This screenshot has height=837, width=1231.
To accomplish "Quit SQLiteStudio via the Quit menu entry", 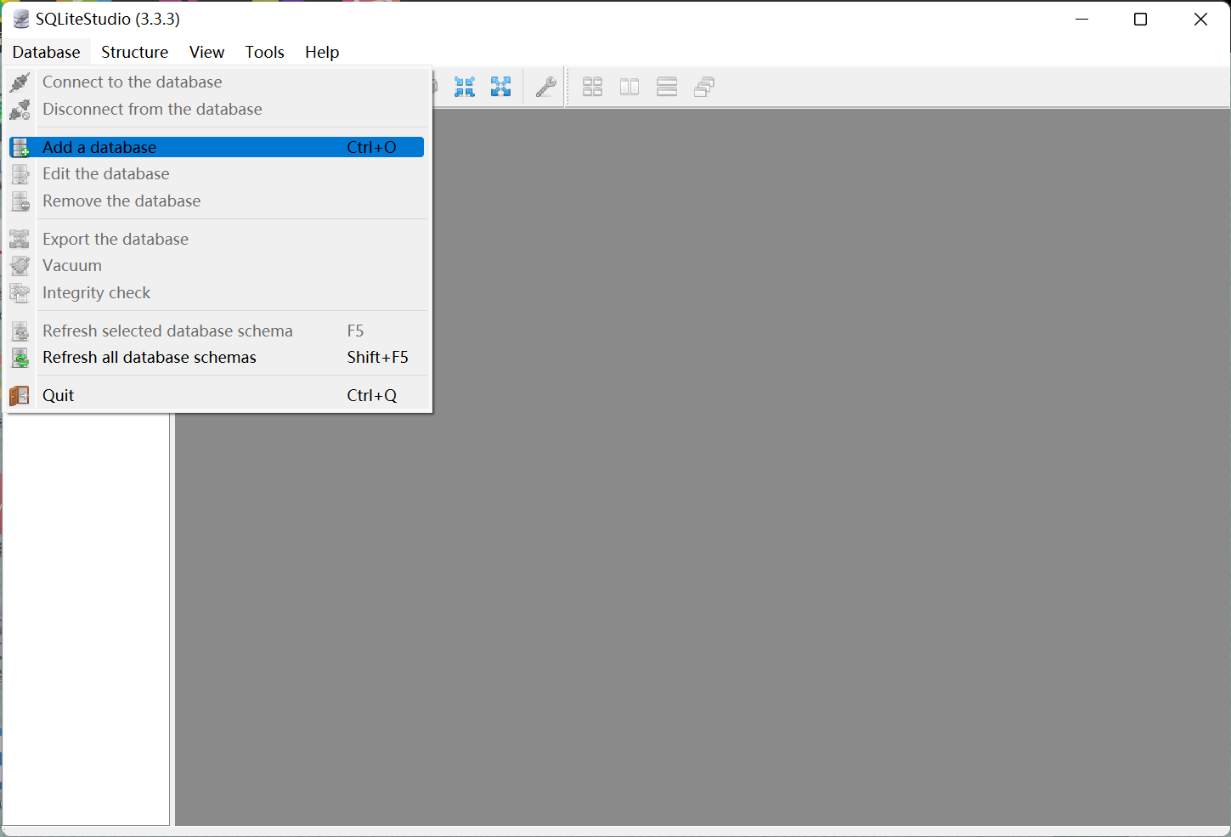I will click(217, 395).
